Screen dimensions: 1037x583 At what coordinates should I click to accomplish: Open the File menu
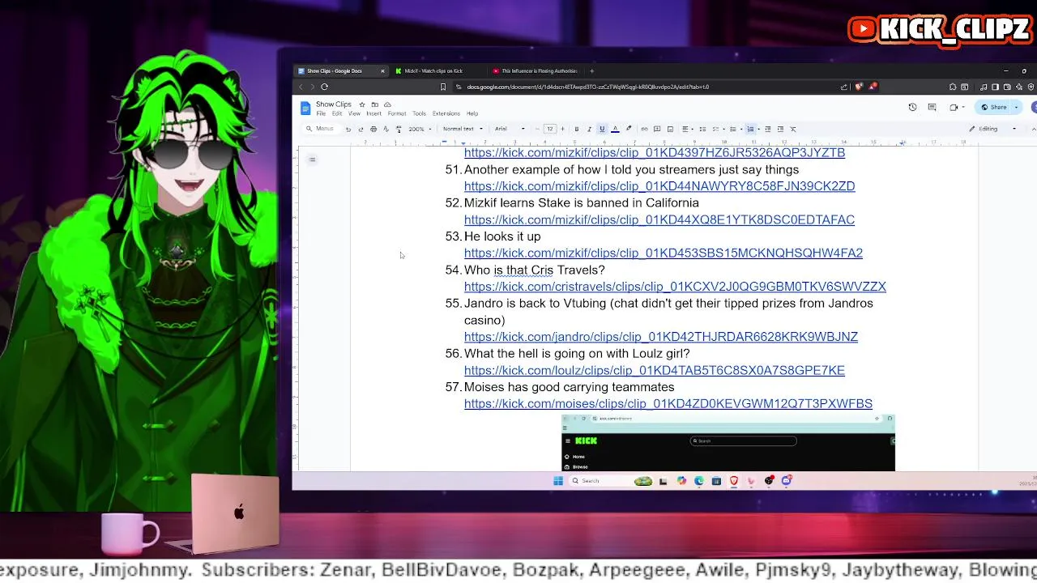pos(321,113)
